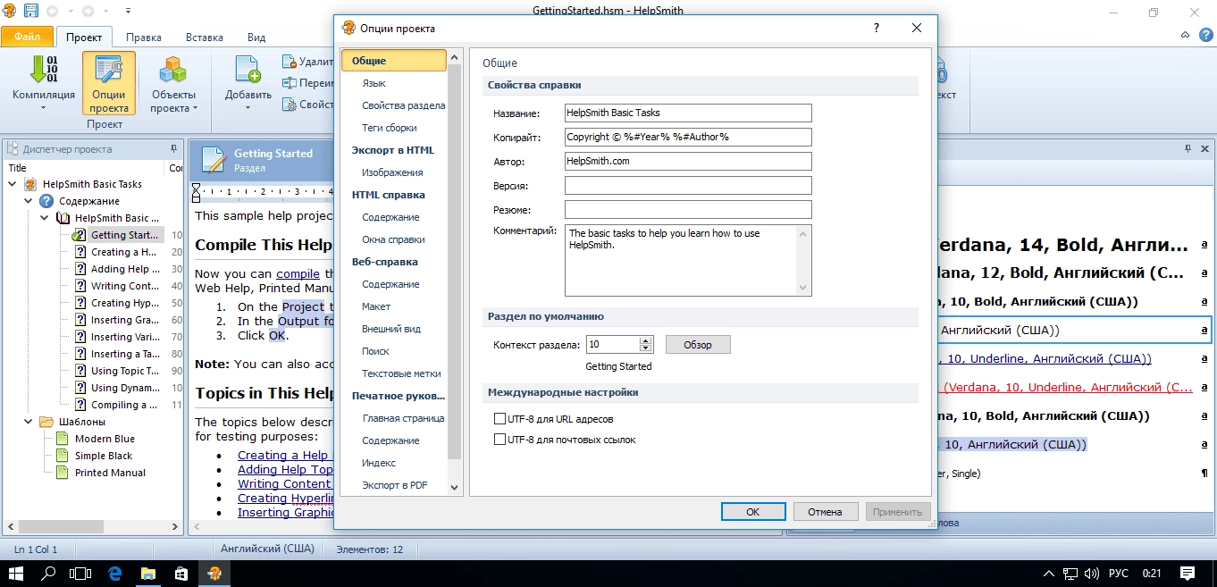Screen dimensions: 1217x587
Task: Click the taskbar search magnifier icon
Action: pos(49,574)
